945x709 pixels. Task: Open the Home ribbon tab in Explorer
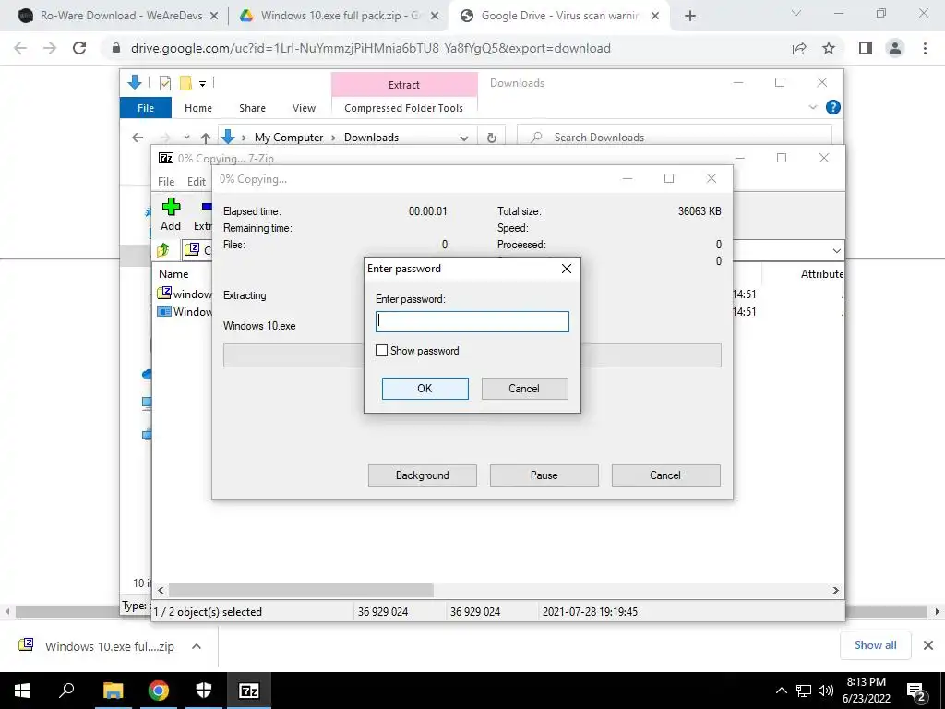tap(198, 108)
